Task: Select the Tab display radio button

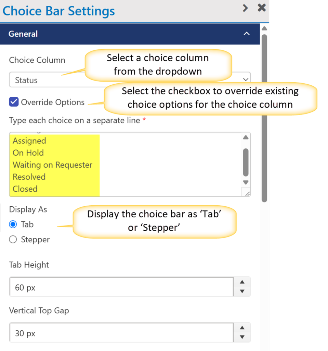Action: coord(13,225)
